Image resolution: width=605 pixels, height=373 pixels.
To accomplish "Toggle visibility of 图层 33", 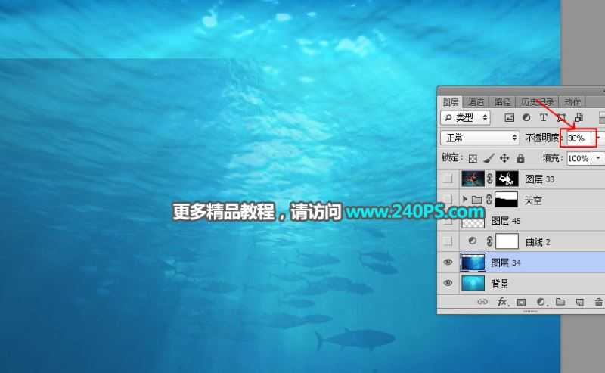I will click(x=448, y=179).
